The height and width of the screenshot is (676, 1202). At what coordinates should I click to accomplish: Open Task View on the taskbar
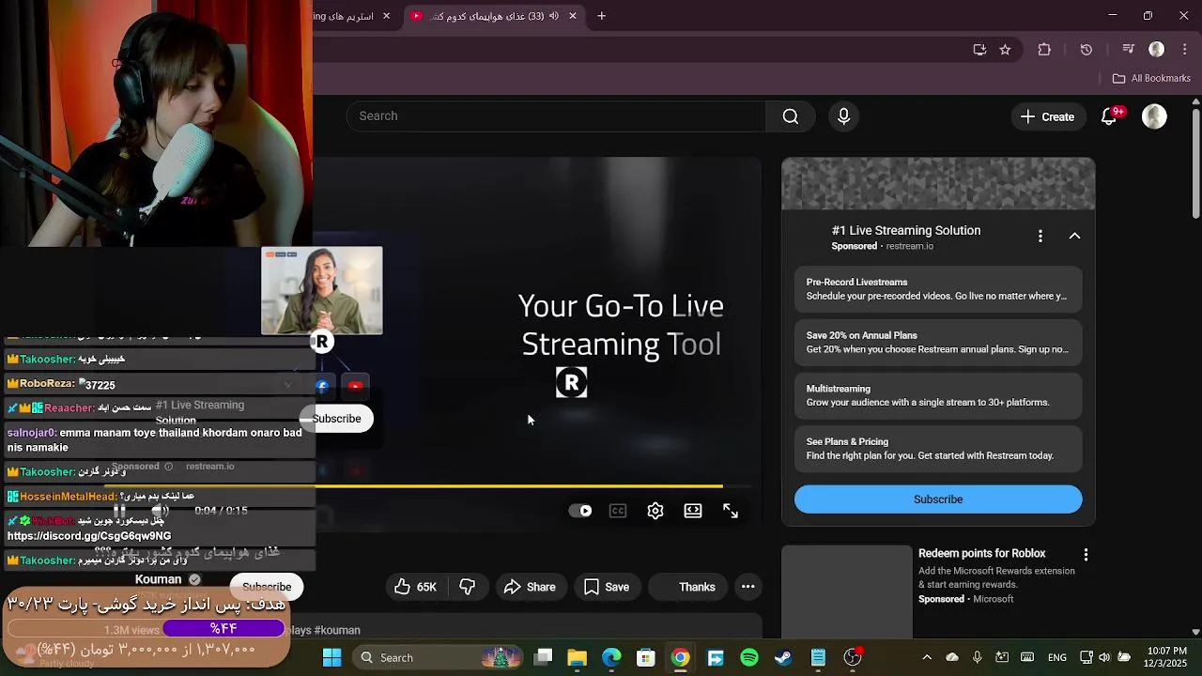click(543, 657)
